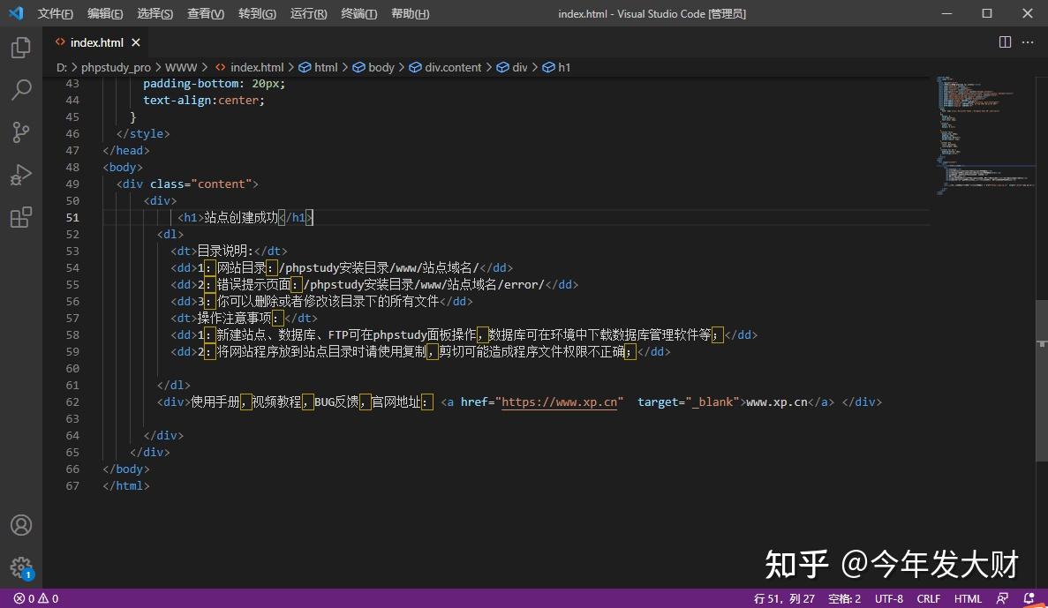
Task: Open the Run and Debug view
Action: tap(20, 174)
